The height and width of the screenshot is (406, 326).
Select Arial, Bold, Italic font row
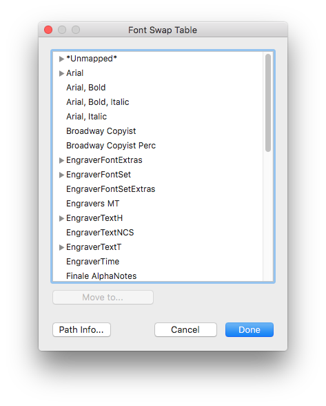click(x=158, y=102)
